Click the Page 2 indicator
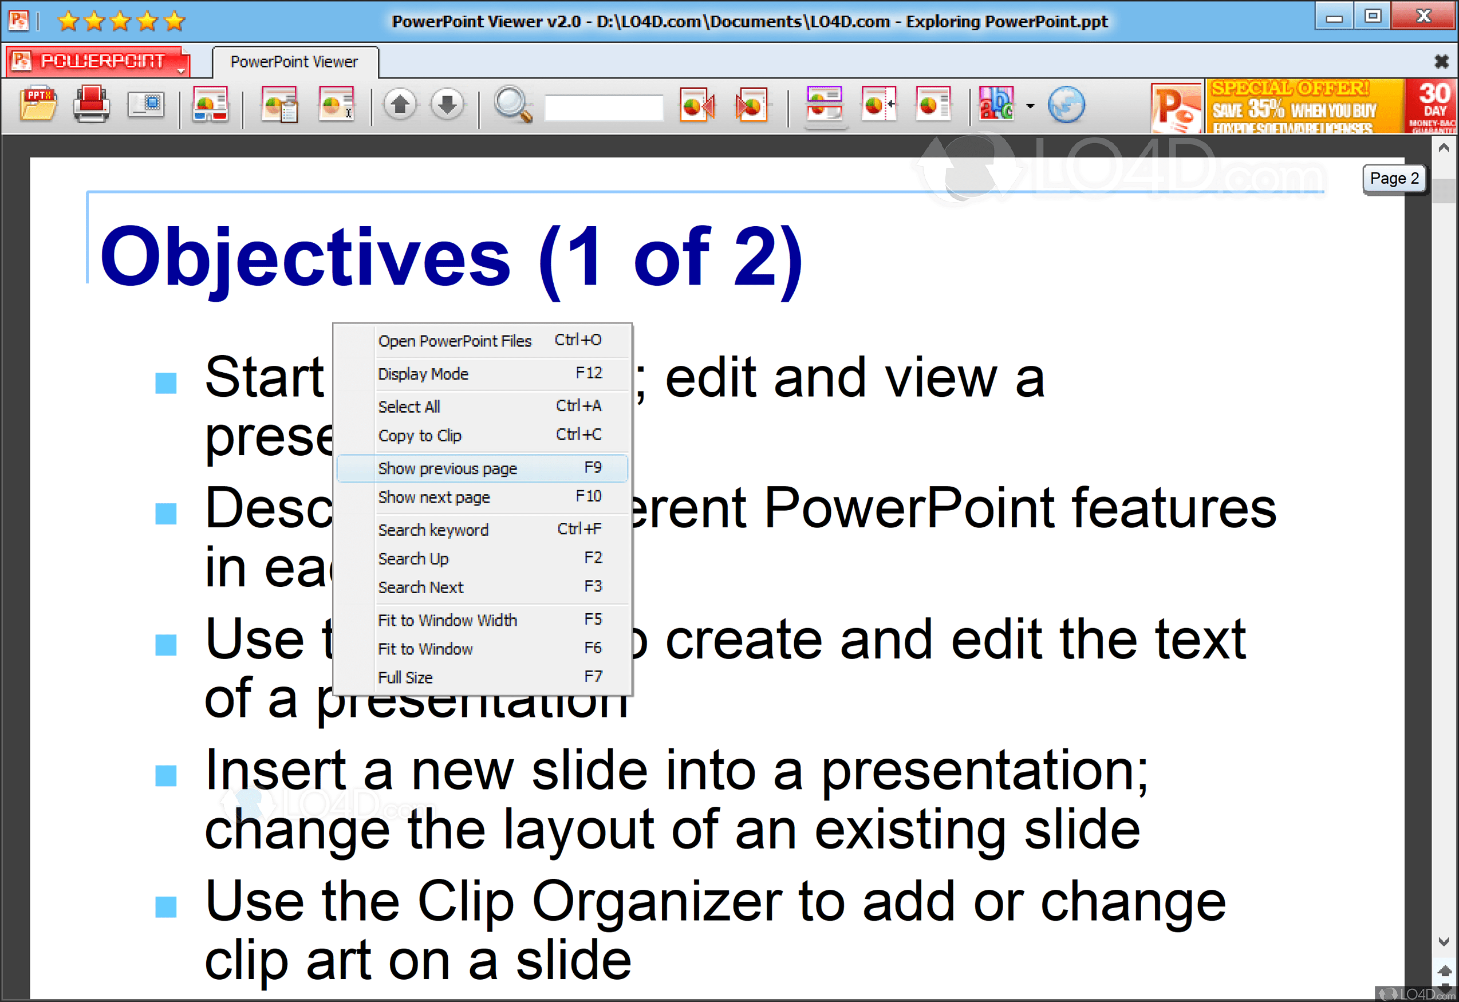 [x=1394, y=179]
